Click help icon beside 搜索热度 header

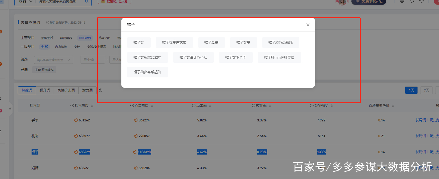pos(72,105)
